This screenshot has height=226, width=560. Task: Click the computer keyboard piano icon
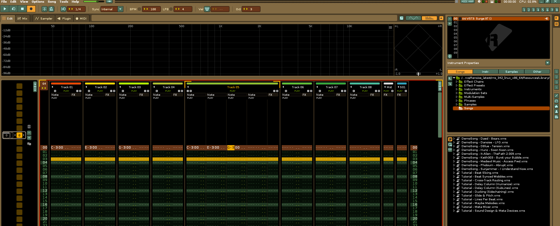492,2
